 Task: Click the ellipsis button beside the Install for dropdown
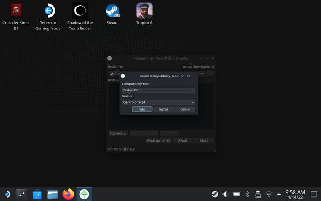click(210, 74)
